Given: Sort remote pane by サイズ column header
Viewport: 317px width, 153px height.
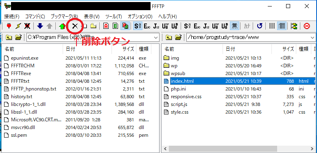Looking at the screenshot, I should pyautogui.click(x=284, y=49).
